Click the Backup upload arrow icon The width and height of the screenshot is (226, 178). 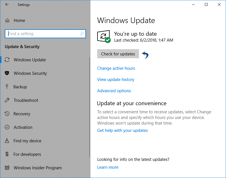click(x=7, y=87)
